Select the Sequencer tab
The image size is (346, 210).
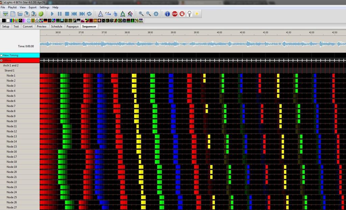pyautogui.click(x=89, y=26)
